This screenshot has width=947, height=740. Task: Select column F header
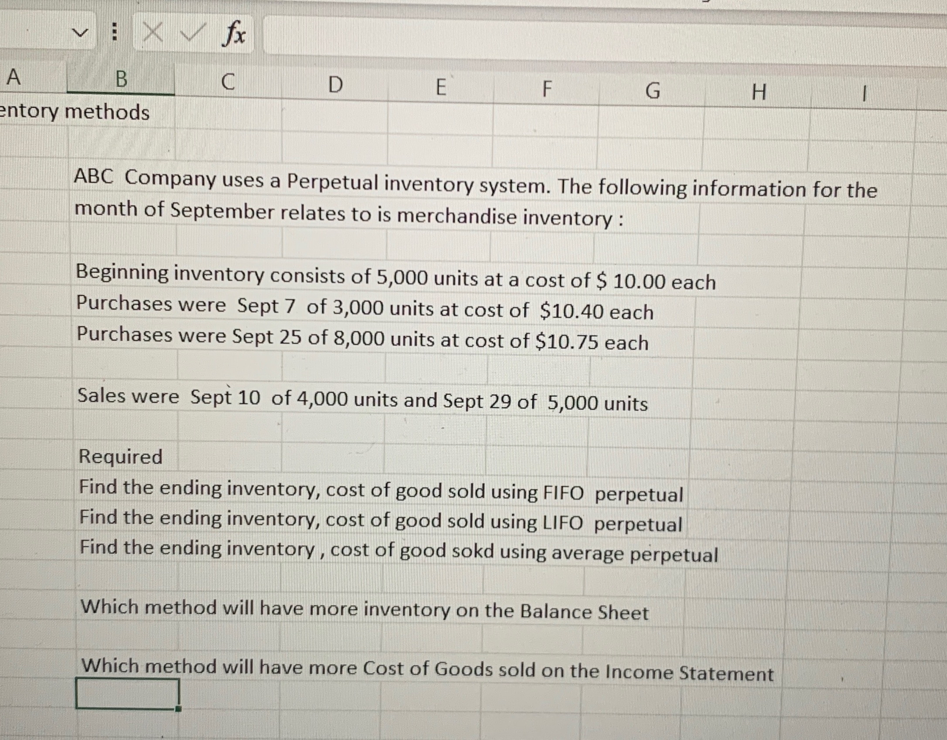(x=546, y=89)
